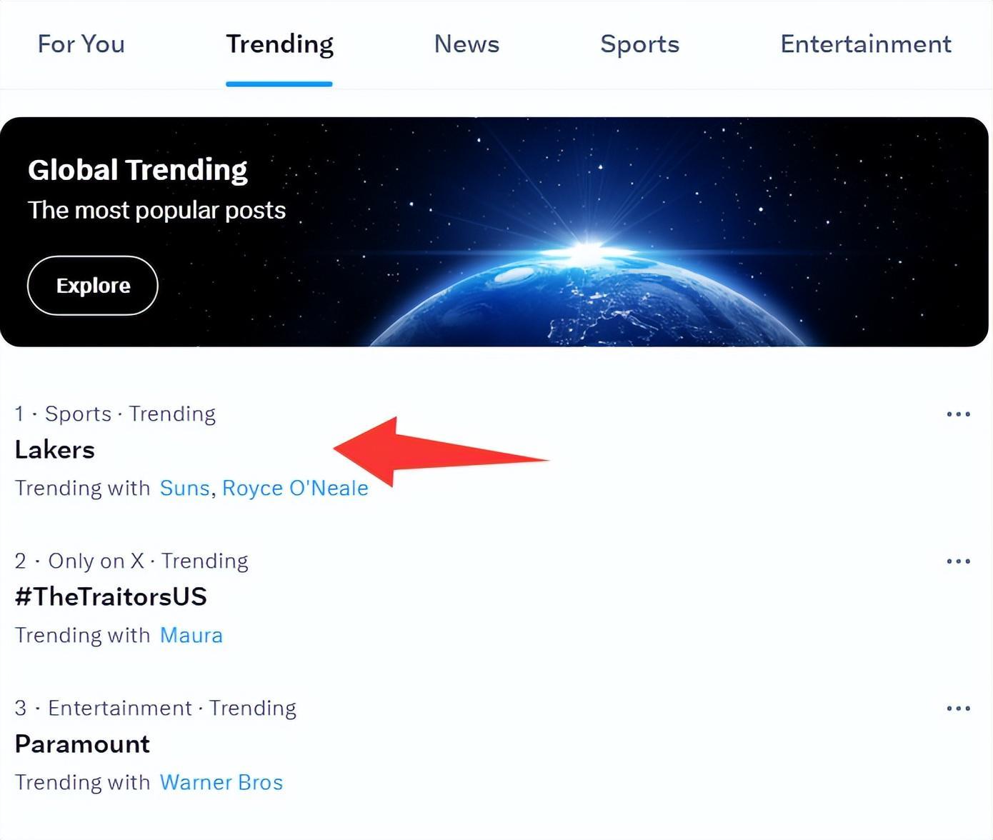Viewport: 993px width, 840px height.
Task: Open the Maura related trend link
Action: point(191,636)
